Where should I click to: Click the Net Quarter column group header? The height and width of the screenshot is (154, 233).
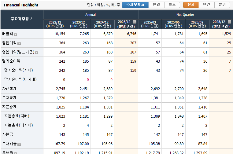point(185,15)
